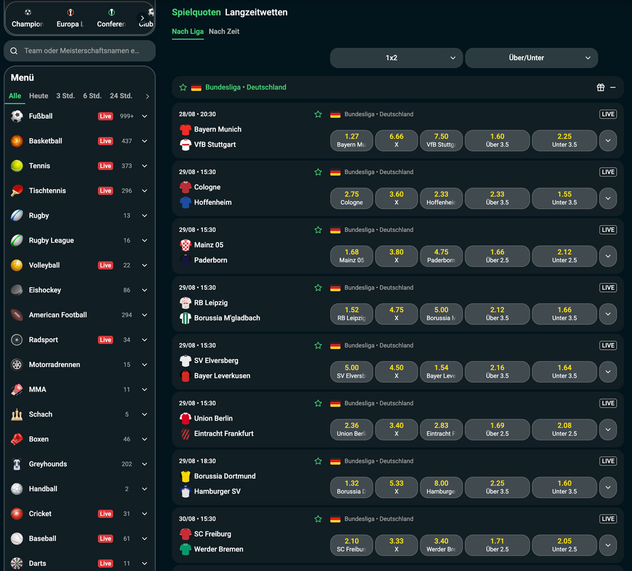The width and height of the screenshot is (632, 571).
Task: Star the Mainz 05 vs Paderborn match
Action: tap(318, 230)
